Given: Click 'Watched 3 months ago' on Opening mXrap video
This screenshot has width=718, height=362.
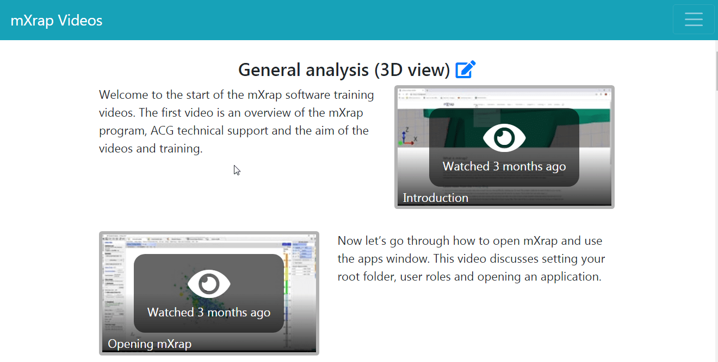Looking at the screenshot, I should (209, 313).
